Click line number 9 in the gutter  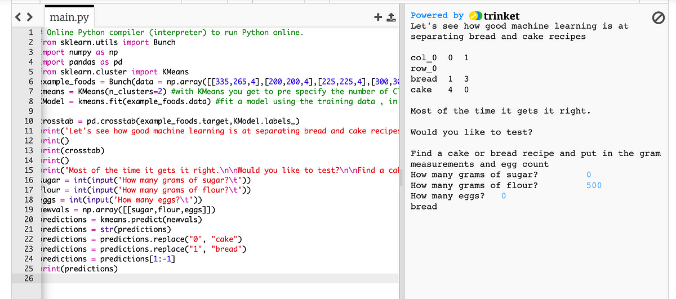[x=32, y=111]
